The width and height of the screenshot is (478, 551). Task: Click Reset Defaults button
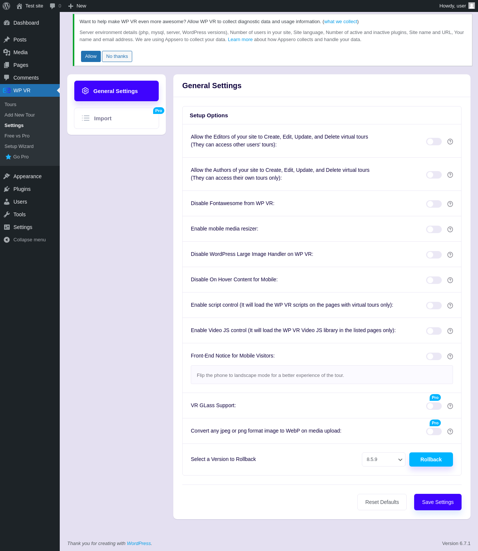pos(382,502)
